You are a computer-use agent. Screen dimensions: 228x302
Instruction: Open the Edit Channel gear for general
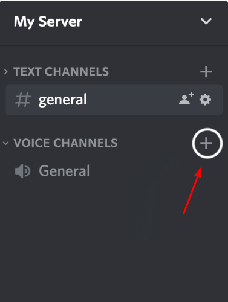click(205, 100)
